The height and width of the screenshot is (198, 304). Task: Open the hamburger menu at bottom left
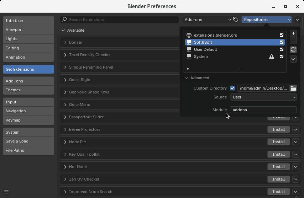point(6,192)
